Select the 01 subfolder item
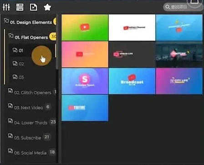Image resolution: width=204 pixels, height=165 pixels. click(x=32, y=50)
